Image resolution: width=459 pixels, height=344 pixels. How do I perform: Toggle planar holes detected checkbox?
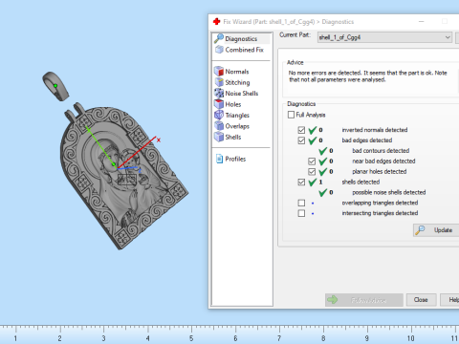point(312,172)
